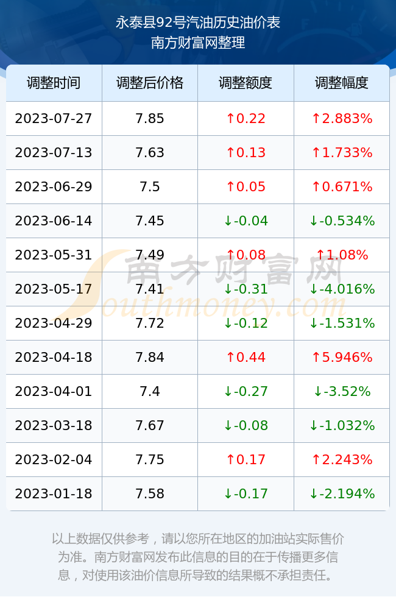The width and height of the screenshot is (396, 597).
Task: Select the 2023-04-18 date cell
Action: (x=54, y=357)
